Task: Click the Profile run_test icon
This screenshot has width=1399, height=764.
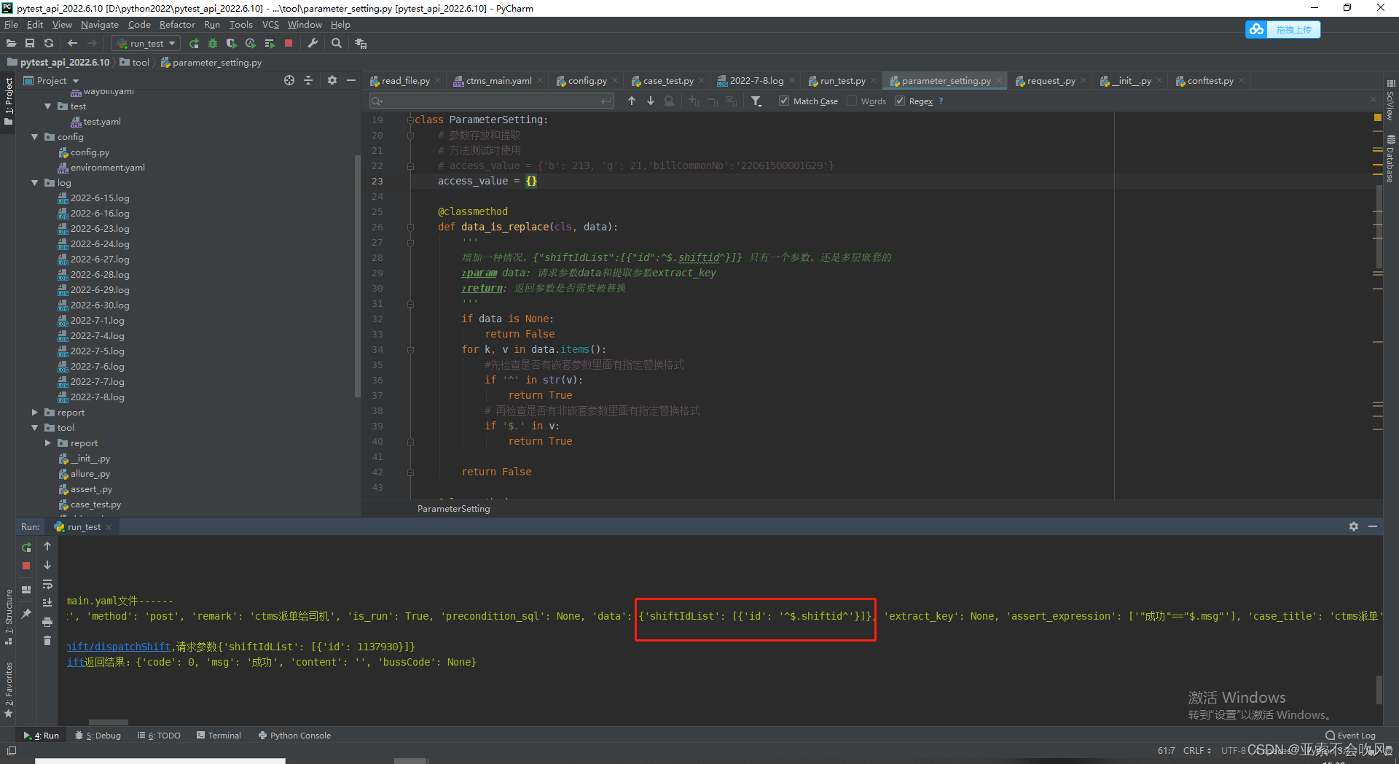Action: [251, 44]
